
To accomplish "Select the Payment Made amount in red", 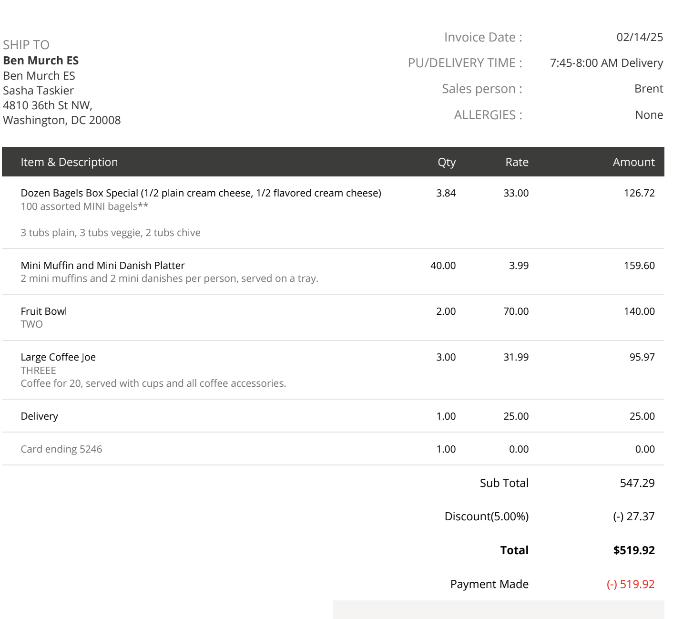I will 632,584.
